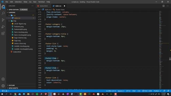The image size is (171, 96).
Task: Open the Action Center notification icon
Action: click(x=168, y=94)
